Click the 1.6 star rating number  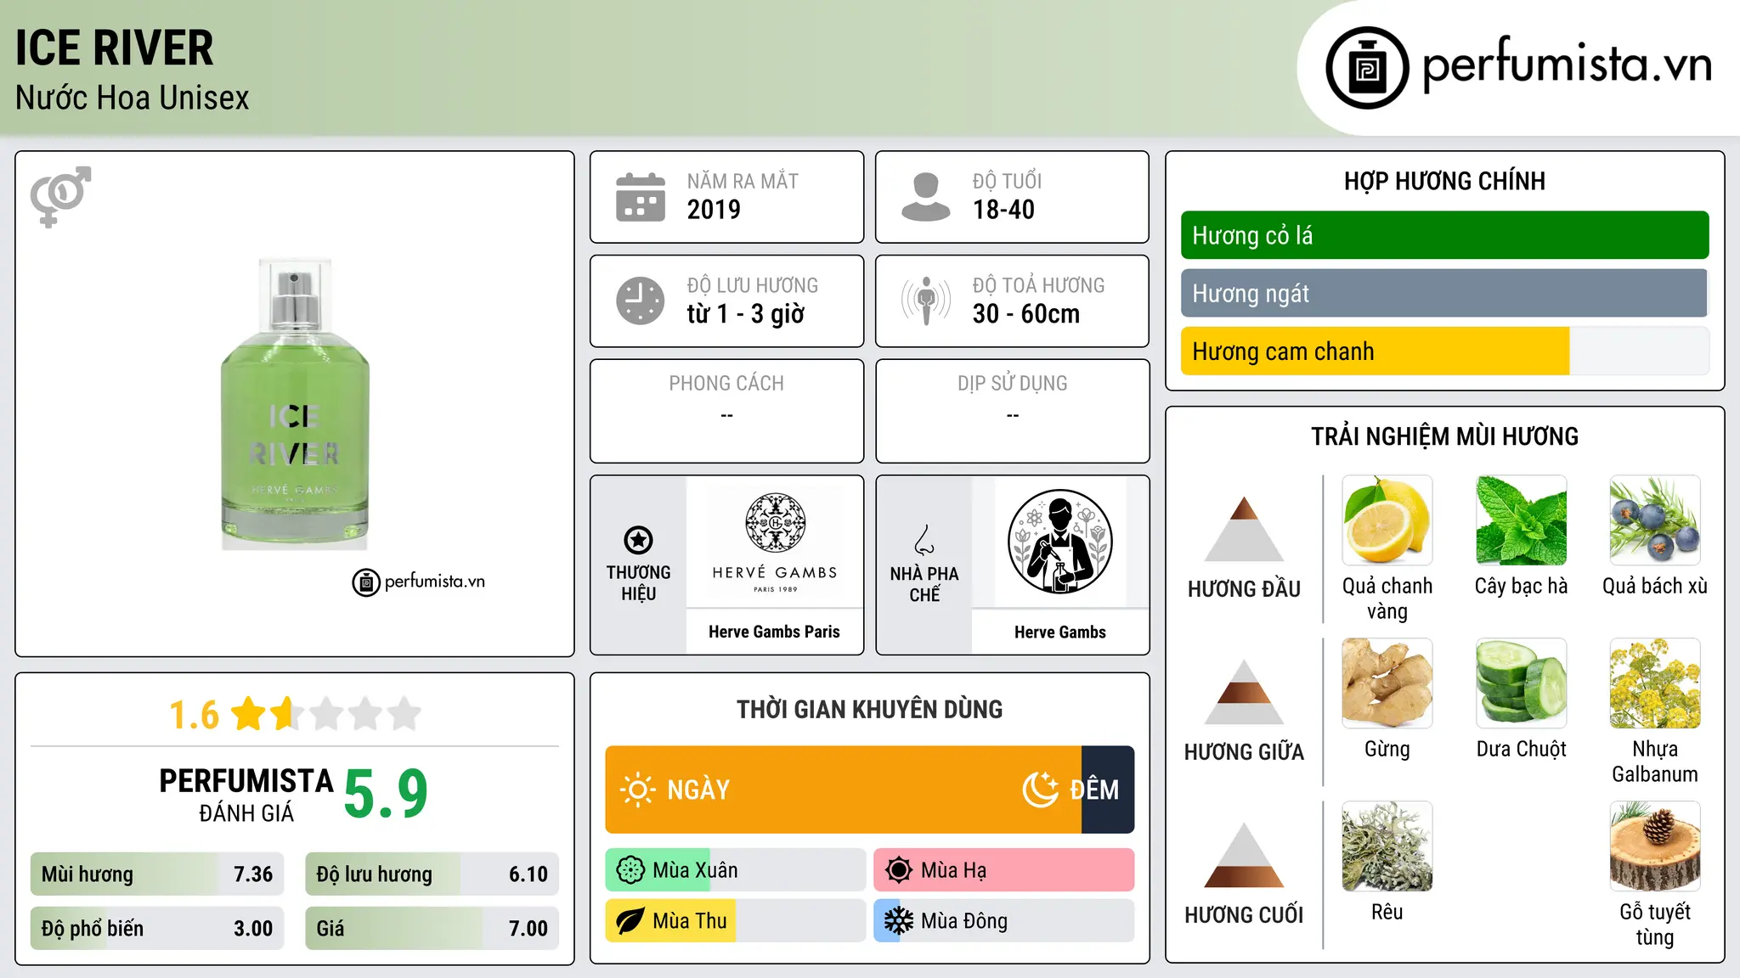tap(195, 715)
